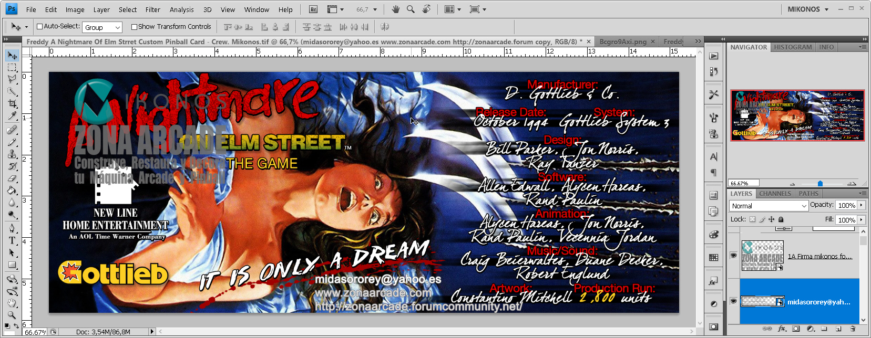Click the Navigator preview thumbnail
Viewport: 871px width, 338px height.
point(797,115)
